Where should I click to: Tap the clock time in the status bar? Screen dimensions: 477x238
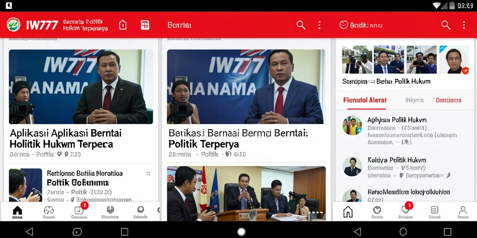click(465, 6)
